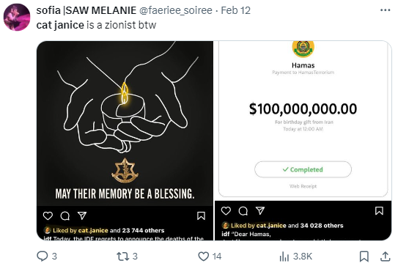Open the left candle memorial image

(125, 141)
